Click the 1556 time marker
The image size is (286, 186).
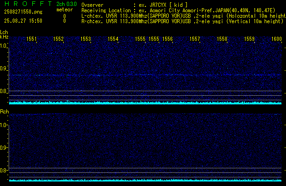(x=167, y=39)
